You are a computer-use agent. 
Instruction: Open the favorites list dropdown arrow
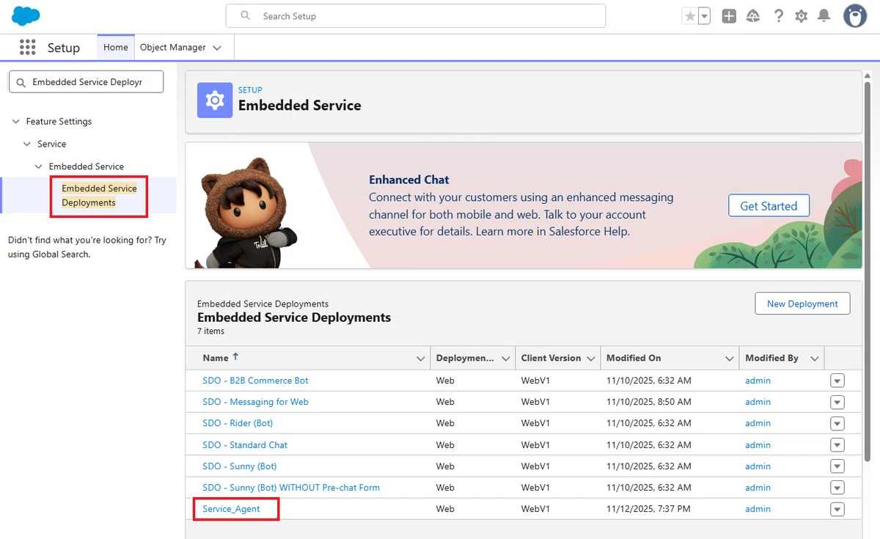[x=704, y=16]
